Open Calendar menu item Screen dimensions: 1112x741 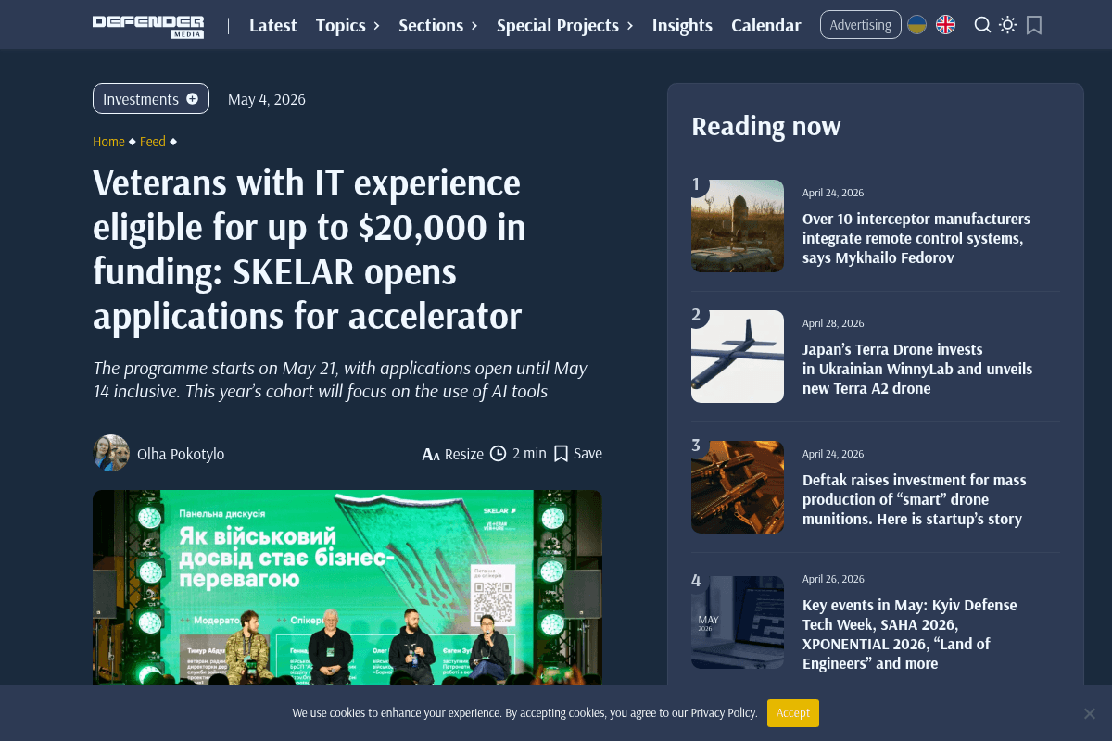(x=766, y=25)
